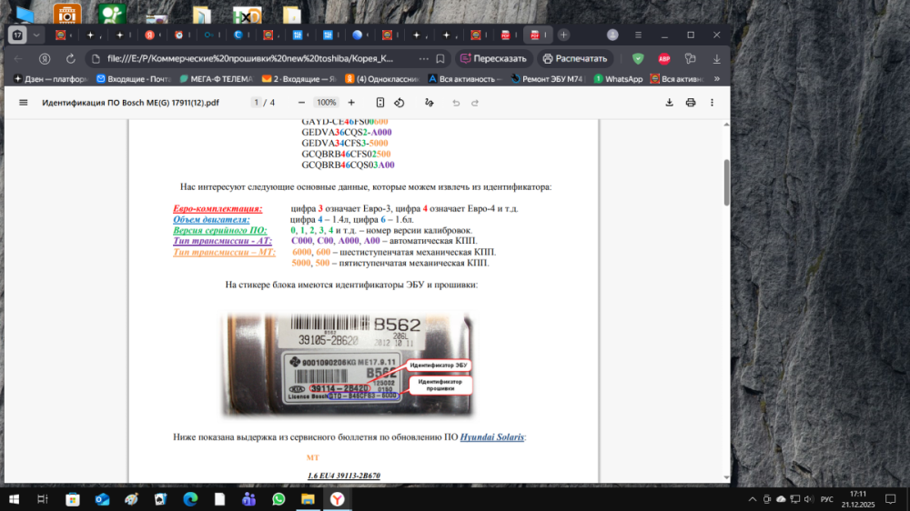Open browser downloads panel

coord(717,58)
